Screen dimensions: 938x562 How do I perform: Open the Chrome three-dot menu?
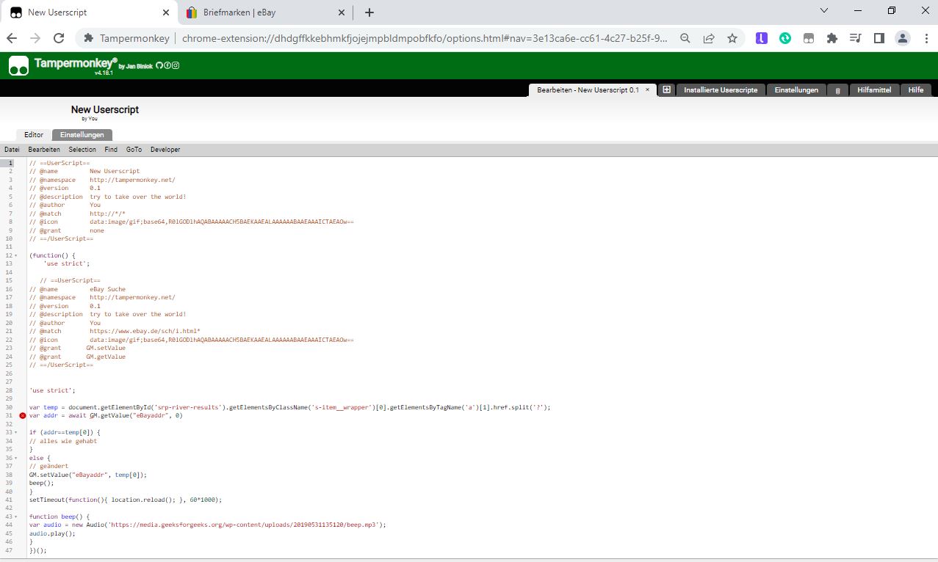pyautogui.click(x=925, y=38)
